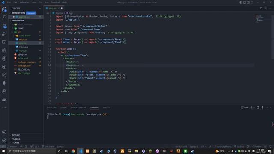The height and width of the screenshot is (154, 274).
Task: Open App.css in the file tree
Action: tap(23, 39)
